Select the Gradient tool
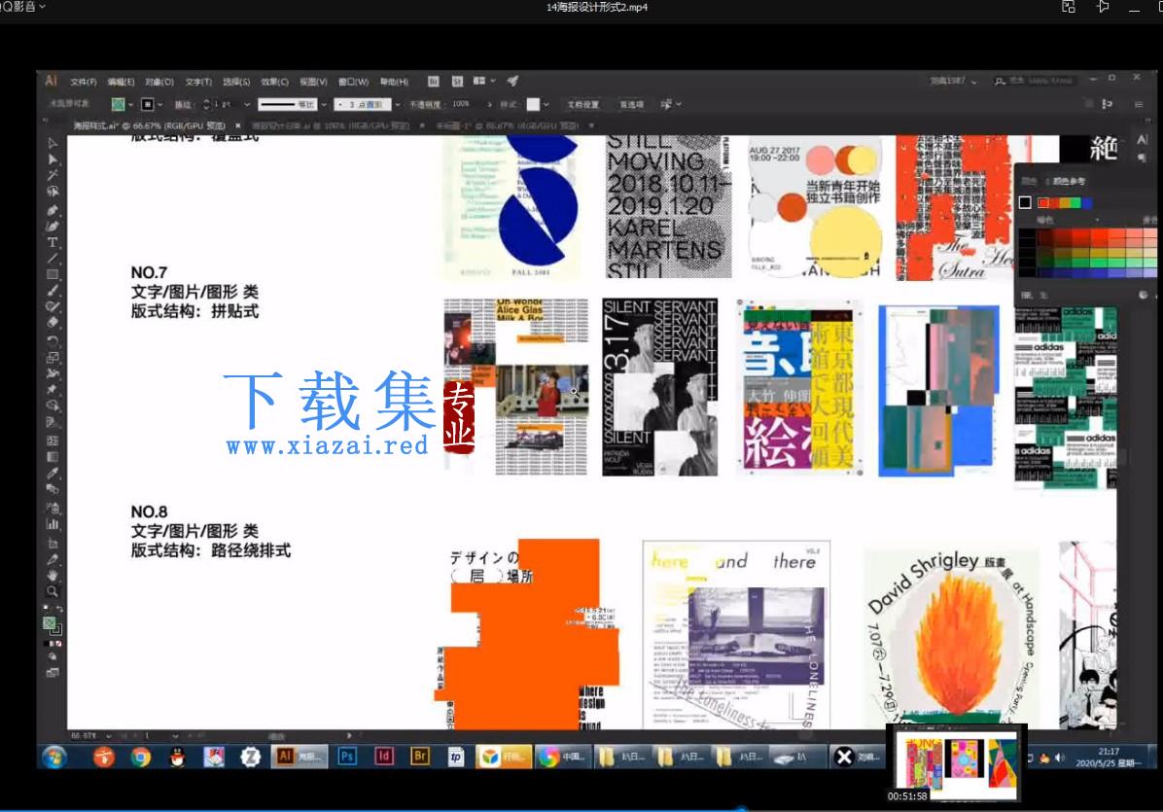1163x812 pixels. (x=53, y=457)
